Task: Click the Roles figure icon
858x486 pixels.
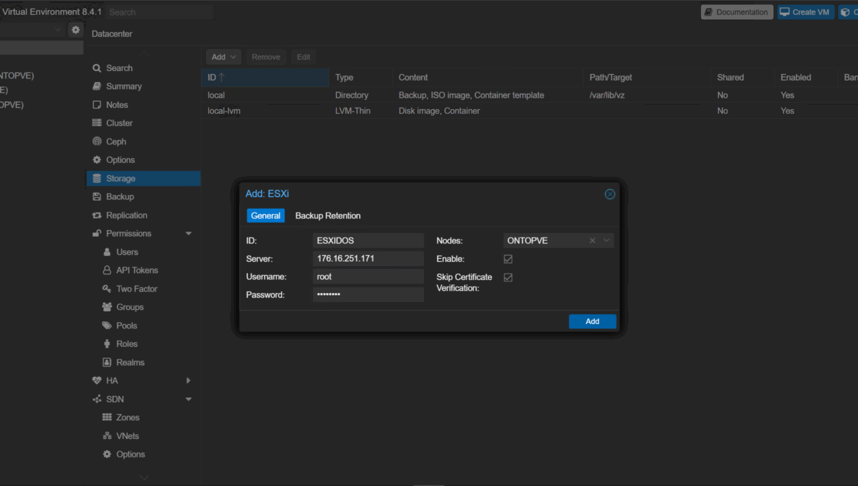Action: point(107,344)
